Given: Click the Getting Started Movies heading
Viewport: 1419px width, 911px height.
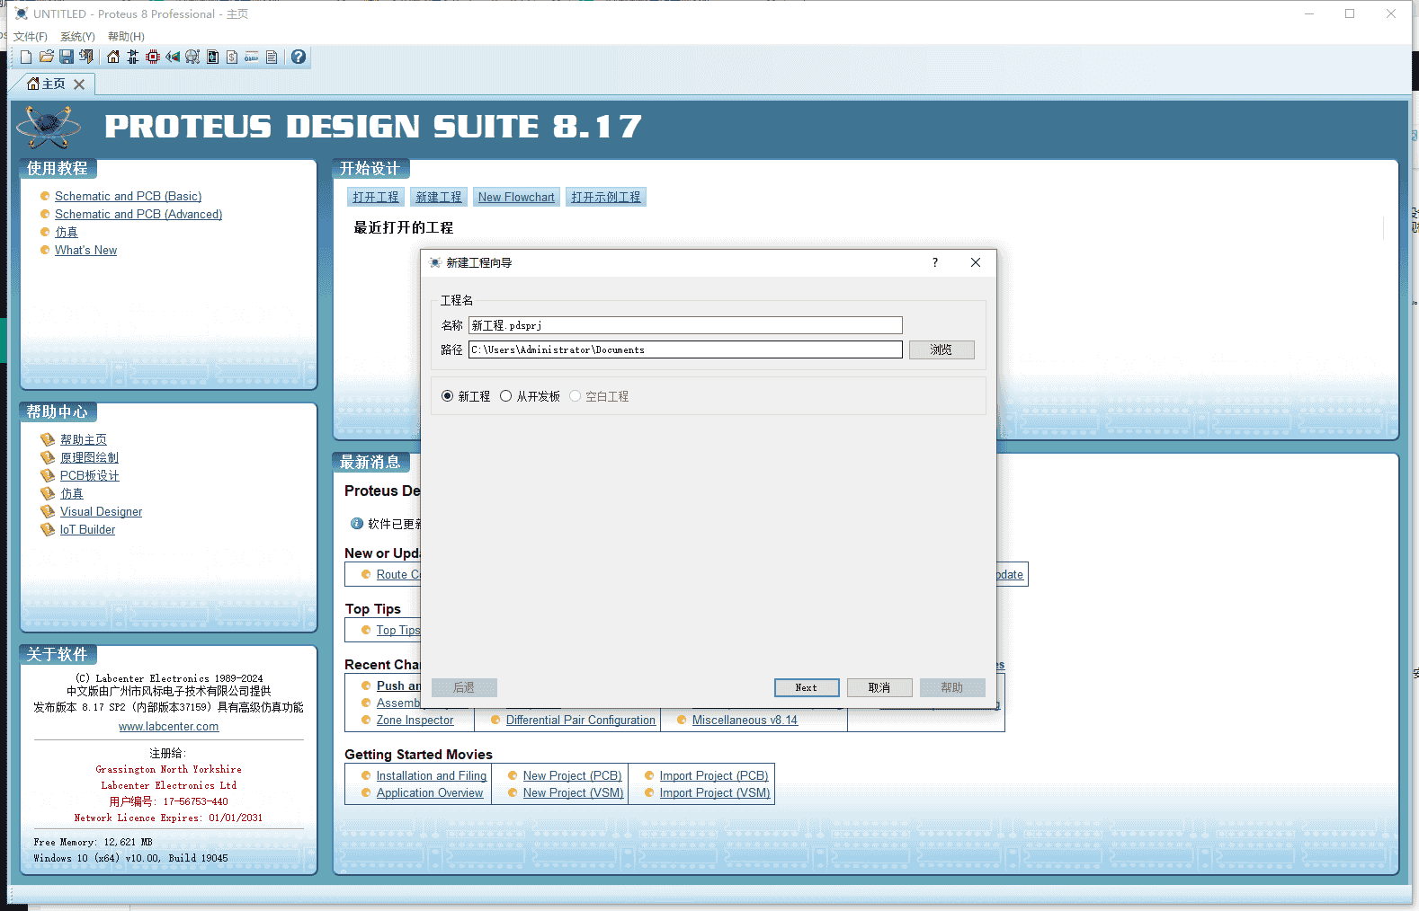Looking at the screenshot, I should 418,754.
